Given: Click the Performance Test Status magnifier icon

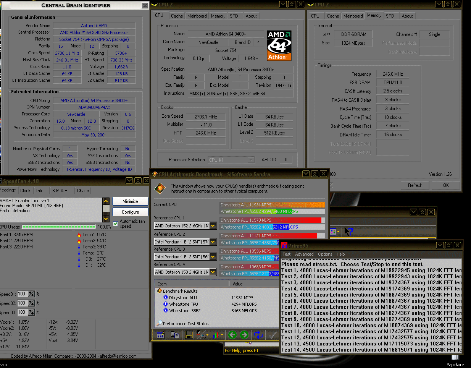Looking at the screenshot, I should pos(160,323).
